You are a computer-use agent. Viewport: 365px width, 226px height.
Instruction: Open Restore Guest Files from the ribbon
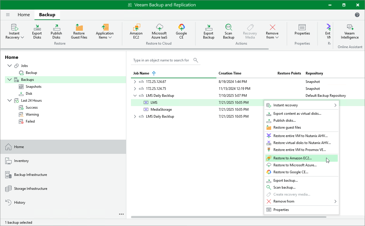point(79,31)
